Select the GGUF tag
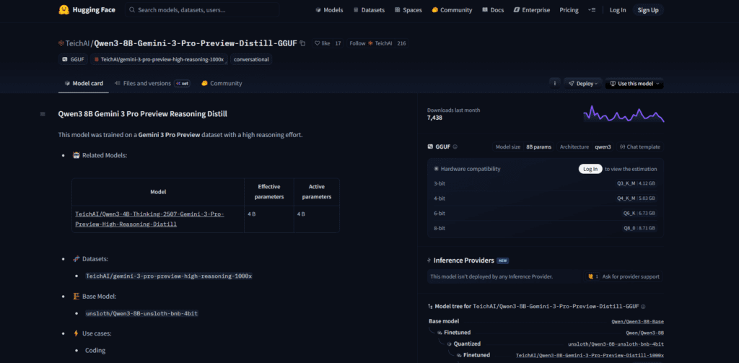 pos(73,59)
